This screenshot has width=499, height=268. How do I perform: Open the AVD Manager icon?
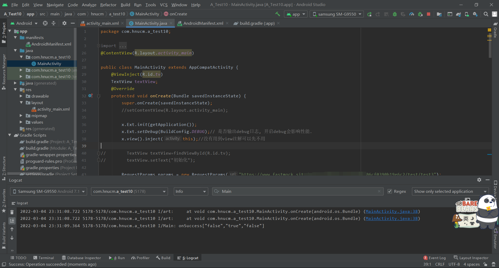click(x=467, y=14)
